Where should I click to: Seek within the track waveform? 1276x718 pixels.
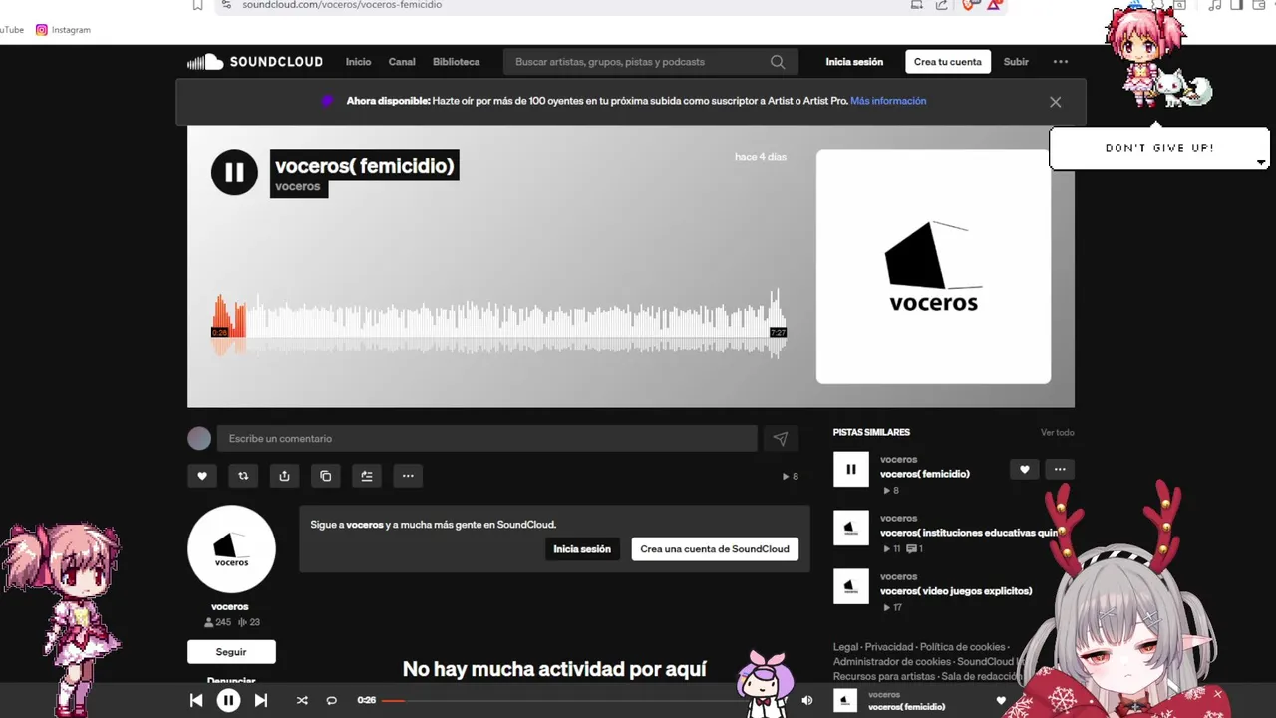[498, 324]
